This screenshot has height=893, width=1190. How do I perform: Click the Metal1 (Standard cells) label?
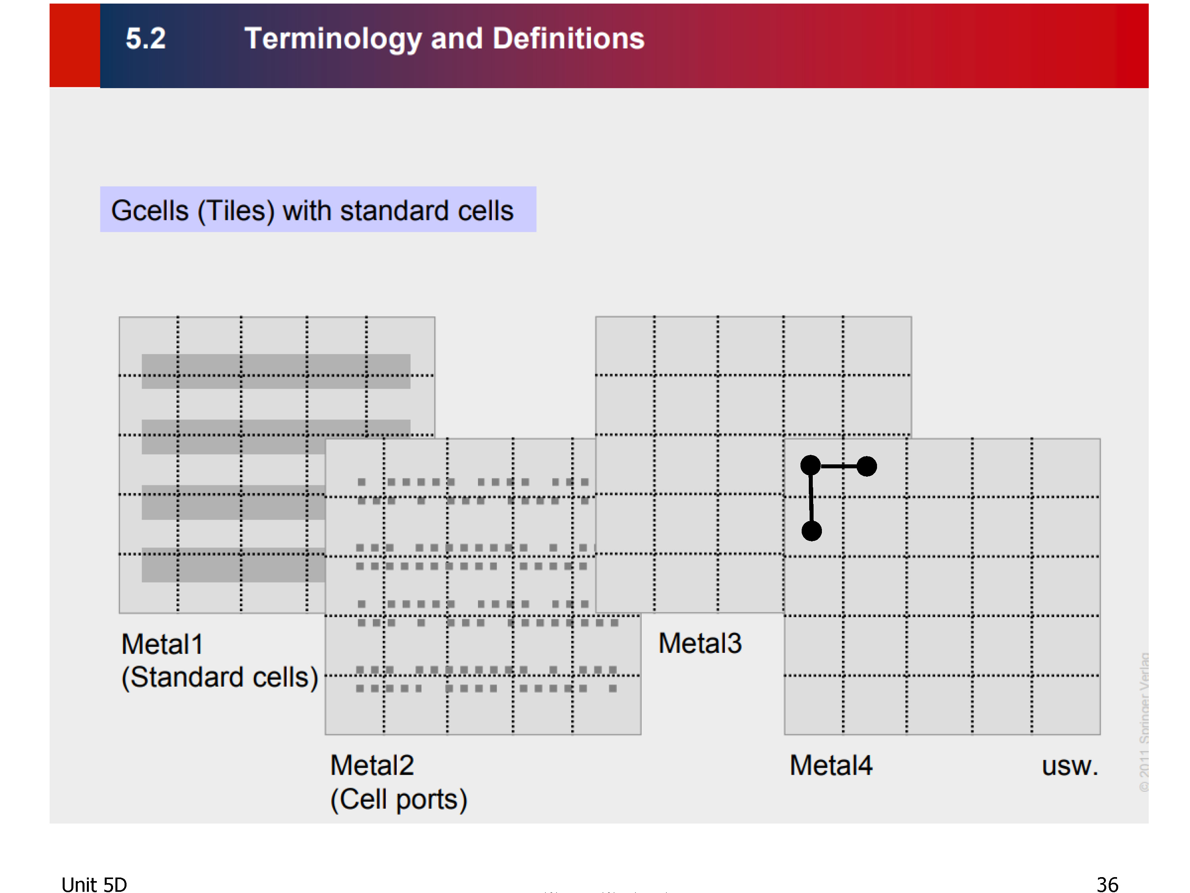219,660
